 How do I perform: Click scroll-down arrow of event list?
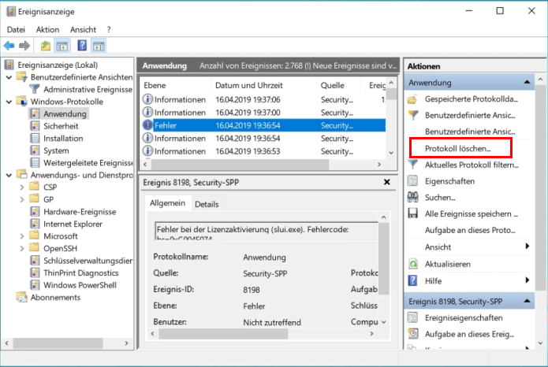pos(391,153)
